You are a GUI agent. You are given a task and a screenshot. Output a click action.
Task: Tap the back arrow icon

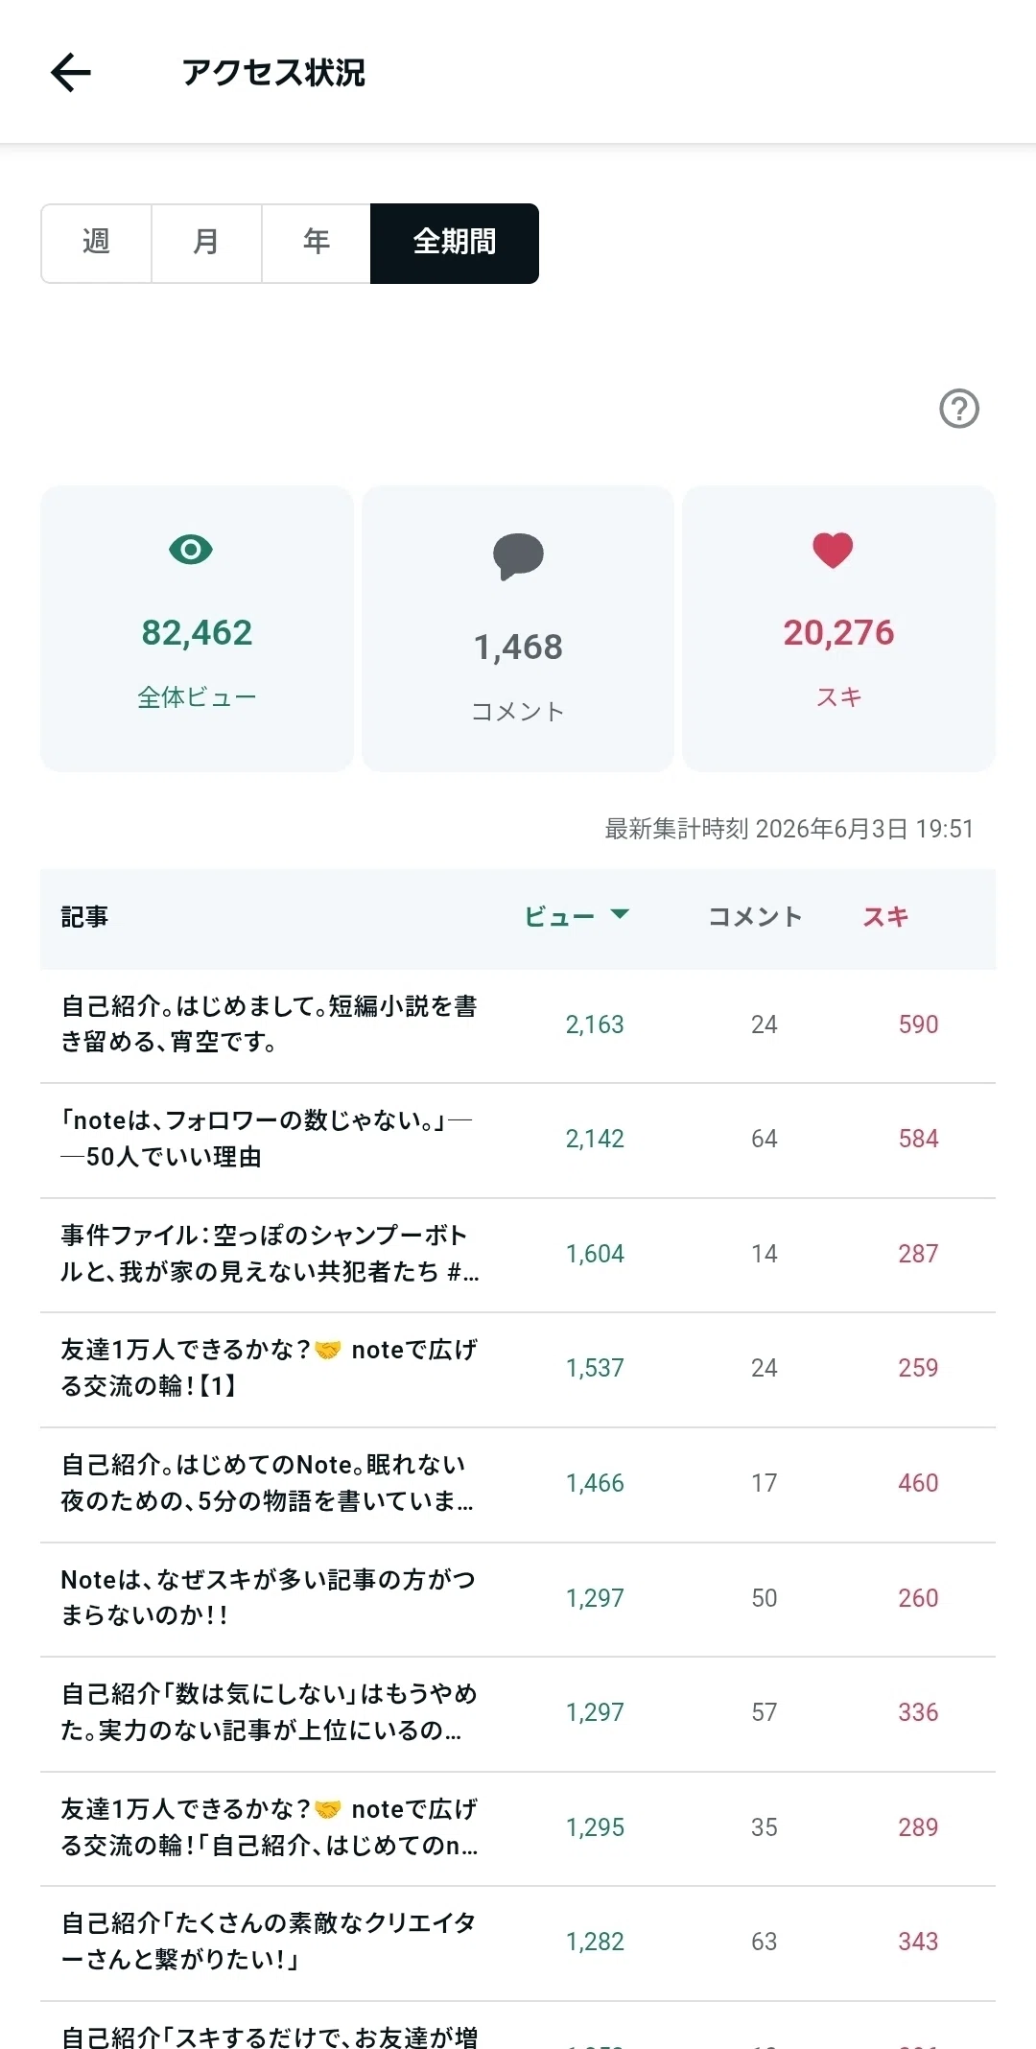pyautogui.click(x=71, y=72)
